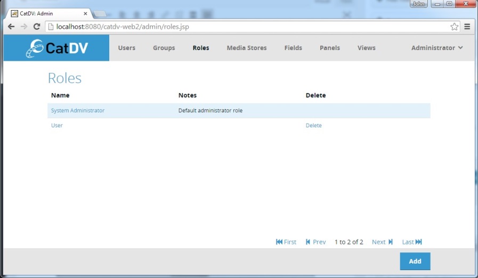
Task: Close the CatDV: Admin tab
Action: tap(85, 13)
